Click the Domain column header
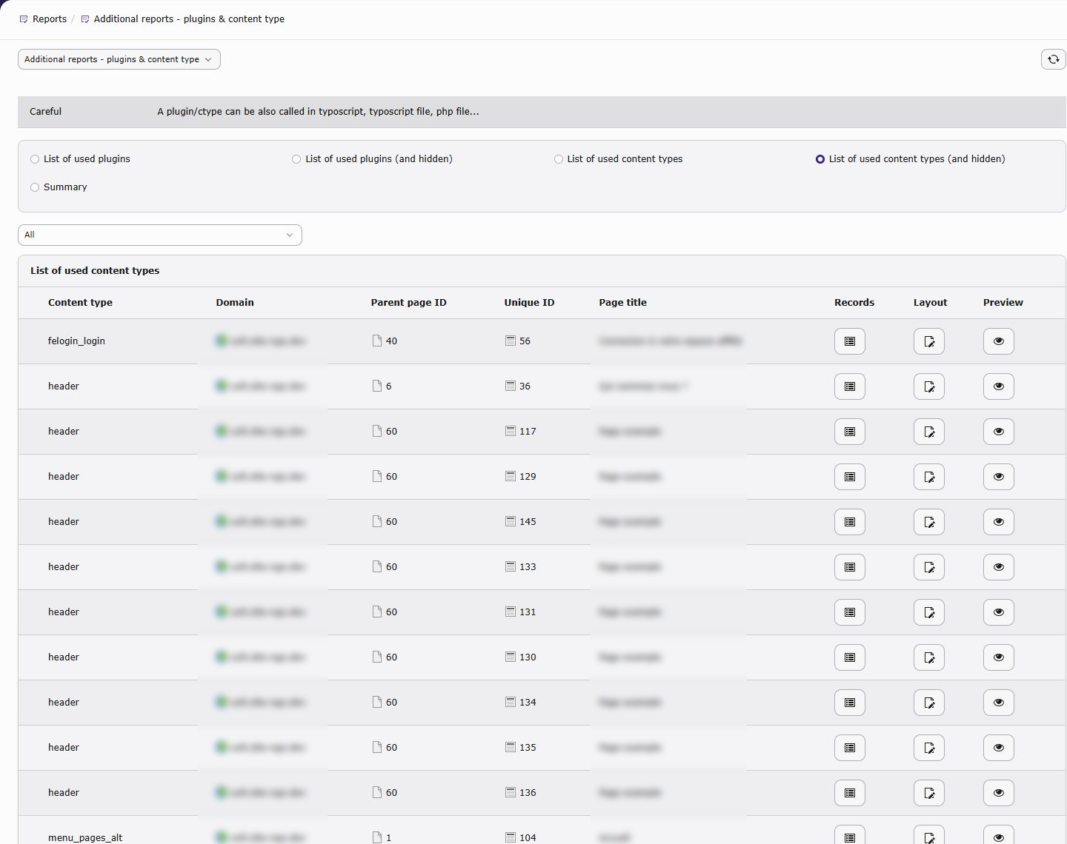This screenshot has width=1067, height=844. (235, 303)
